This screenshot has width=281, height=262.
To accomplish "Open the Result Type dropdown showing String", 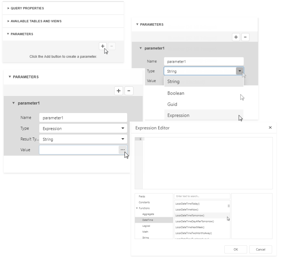I will (x=123, y=139).
